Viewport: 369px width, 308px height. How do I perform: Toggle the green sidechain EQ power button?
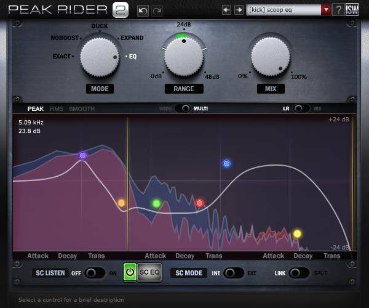[130, 272]
